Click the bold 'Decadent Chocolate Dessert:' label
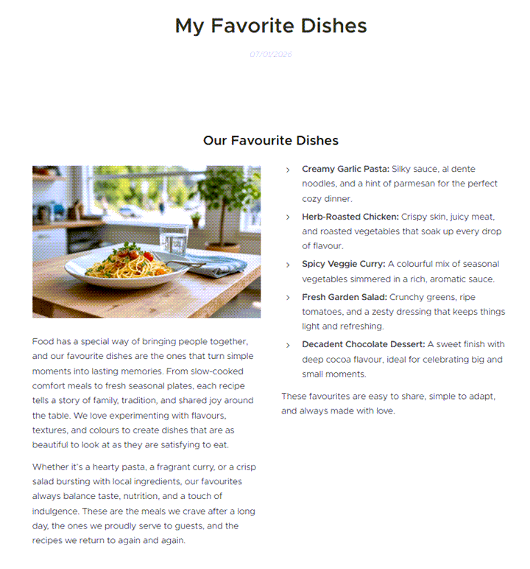 pyautogui.click(x=363, y=344)
